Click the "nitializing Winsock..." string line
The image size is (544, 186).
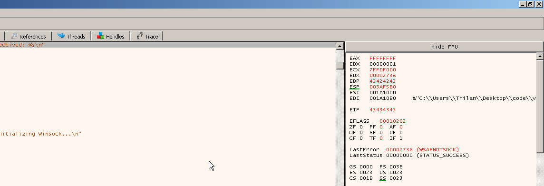(40, 134)
